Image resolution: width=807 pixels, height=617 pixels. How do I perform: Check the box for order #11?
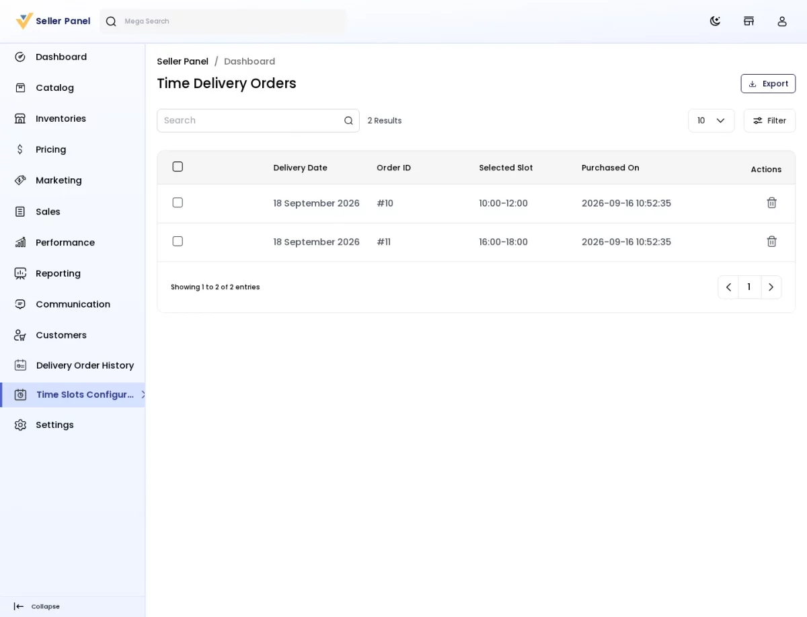178,242
